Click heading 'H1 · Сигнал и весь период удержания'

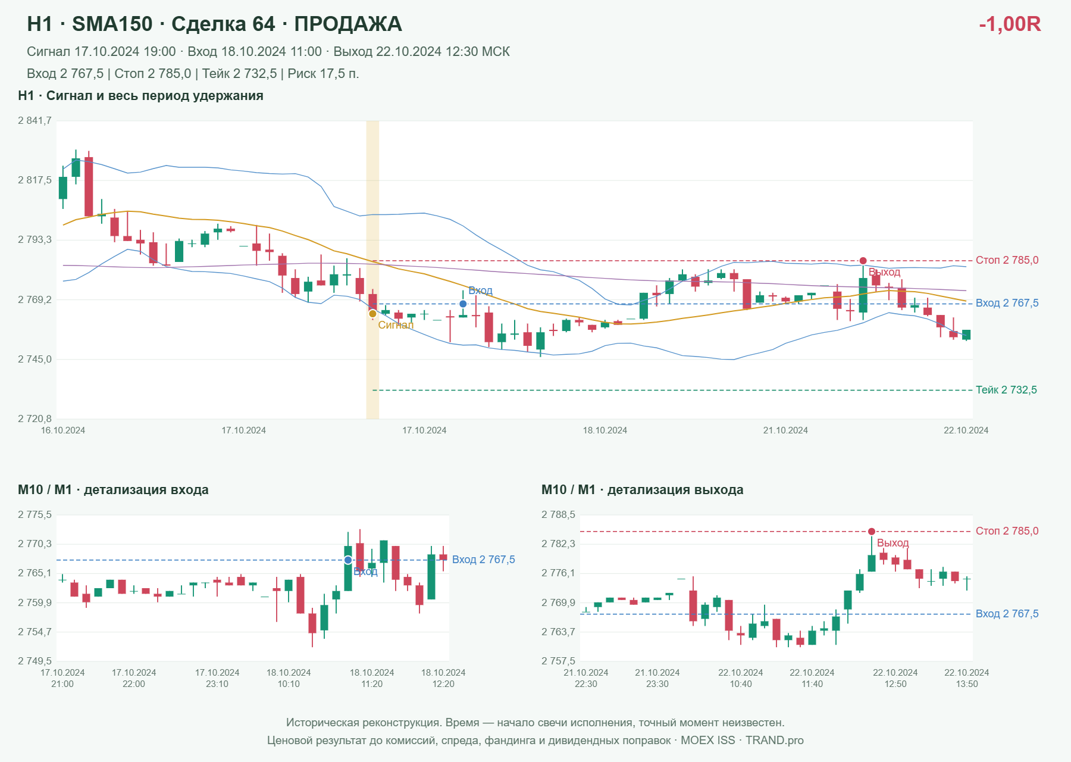tap(140, 96)
